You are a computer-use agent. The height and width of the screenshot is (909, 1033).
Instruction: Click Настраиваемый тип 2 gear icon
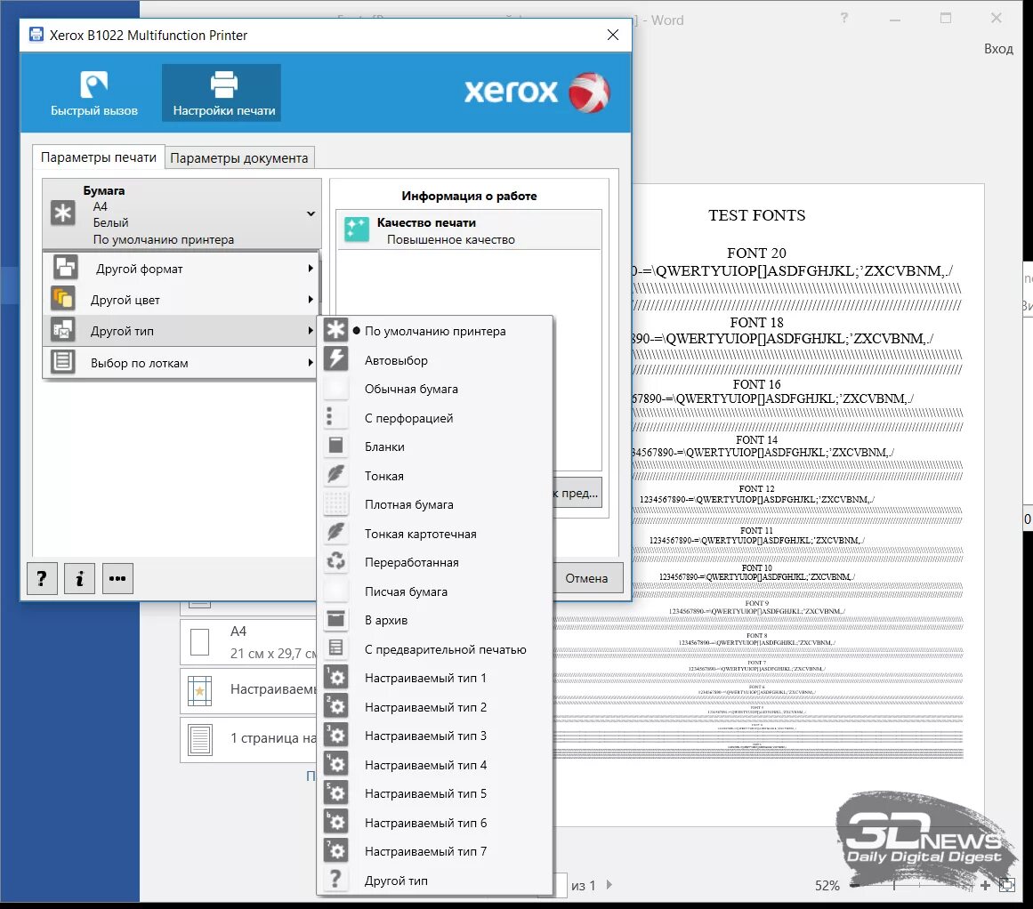[x=336, y=706]
